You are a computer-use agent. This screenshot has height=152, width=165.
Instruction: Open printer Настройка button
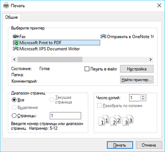click(137, 69)
